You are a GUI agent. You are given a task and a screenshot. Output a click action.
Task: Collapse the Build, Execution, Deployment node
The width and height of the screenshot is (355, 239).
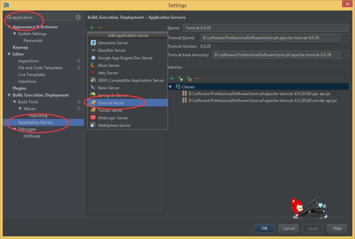[9, 95]
